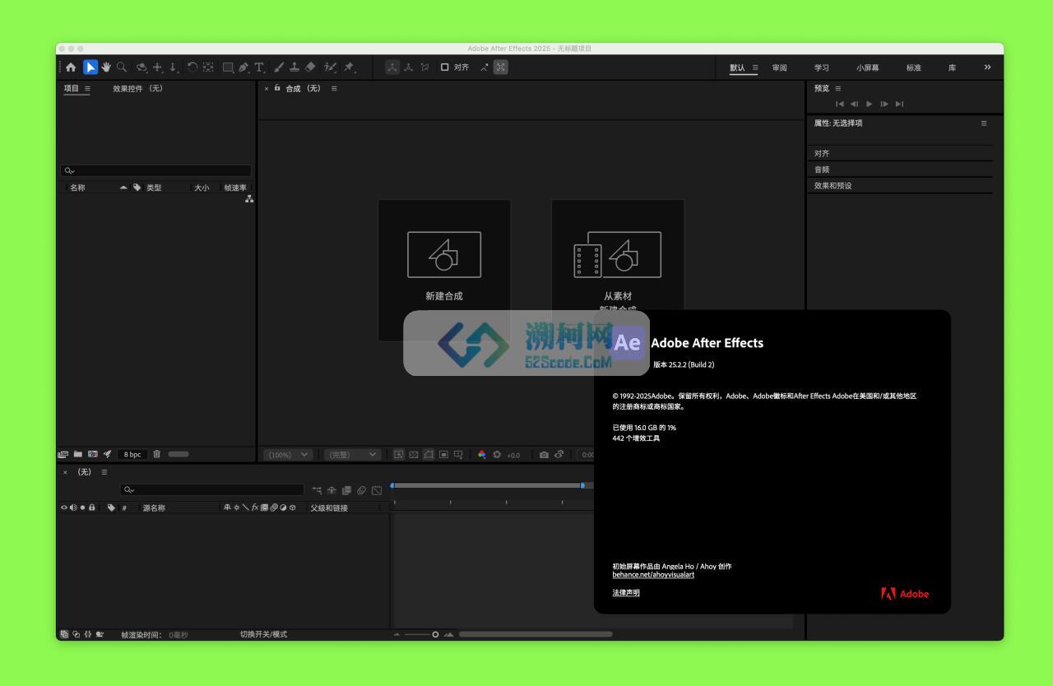This screenshot has width=1053, height=686.
Task: Click the timeline search field
Action: (212, 490)
